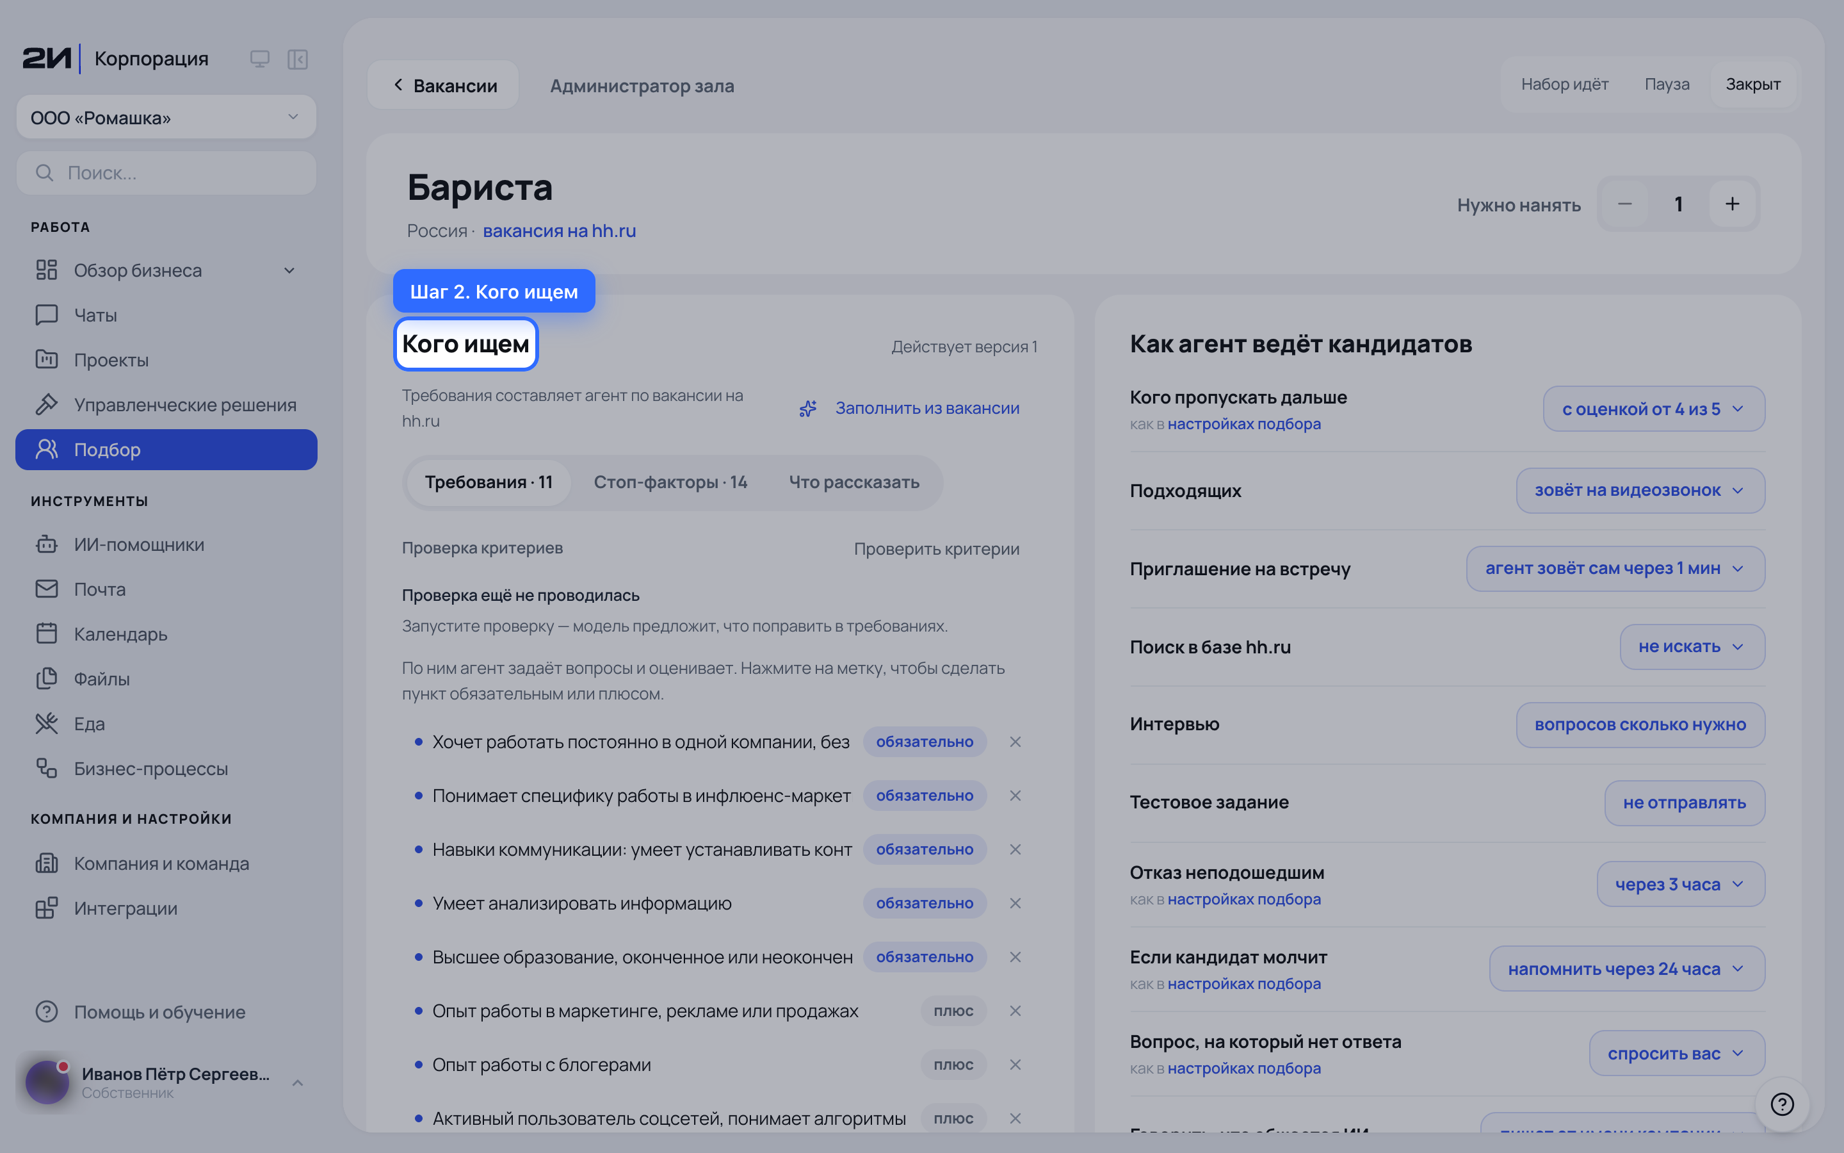The width and height of the screenshot is (1844, 1153).
Task: Expand Обзор бизнеса submenu
Action: tap(289, 271)
